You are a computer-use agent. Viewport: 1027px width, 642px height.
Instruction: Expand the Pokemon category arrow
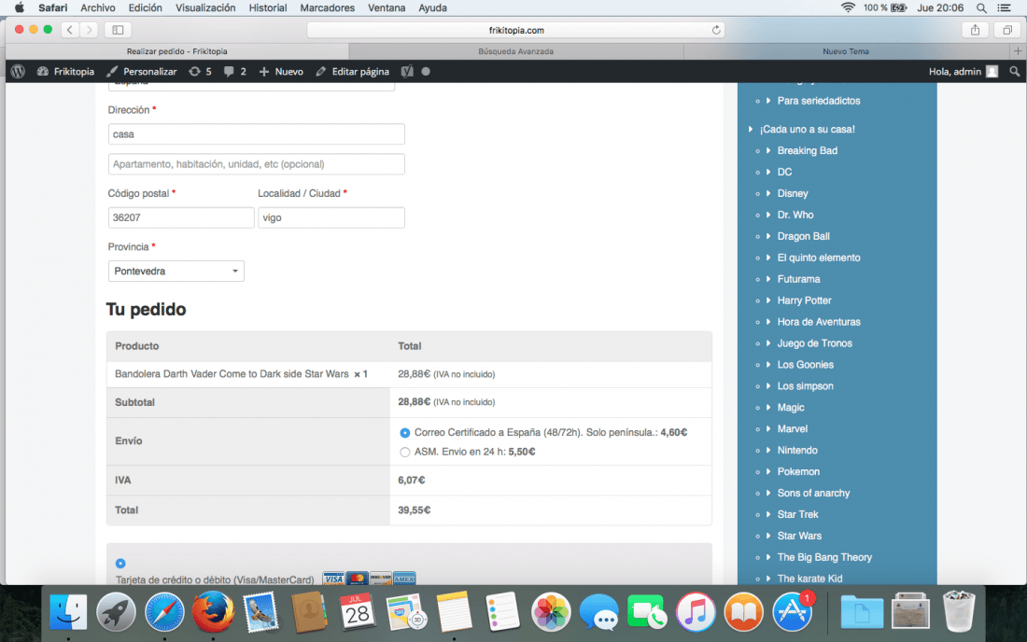pos(768,471)
